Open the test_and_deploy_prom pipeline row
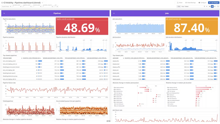The image size is (220, 124). pos(55,61)
